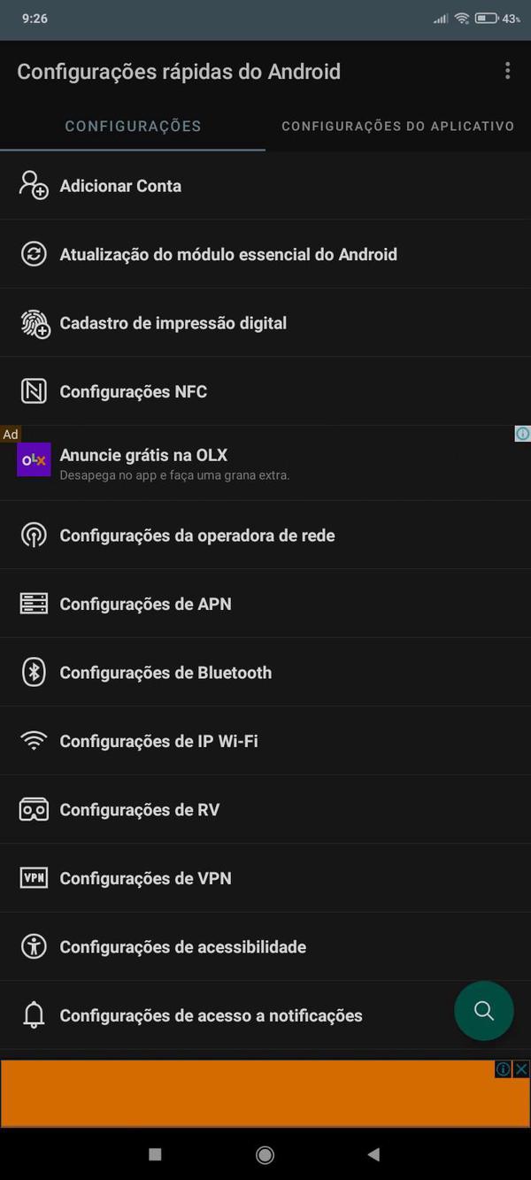The image size is (531, 1180).
Task: Tap the notification bell for access settings
Action: [33, 1015]
